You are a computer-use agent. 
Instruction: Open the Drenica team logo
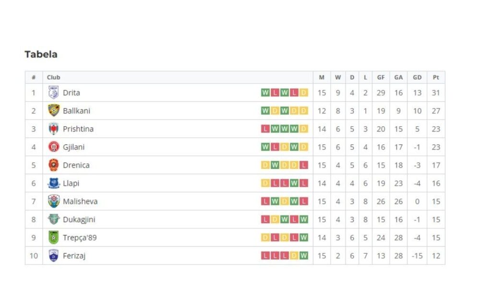coord(54,165)
